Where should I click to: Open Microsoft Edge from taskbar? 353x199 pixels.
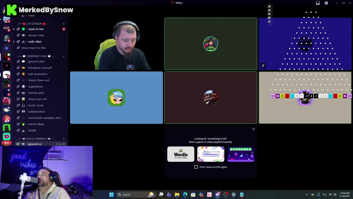click(x=185, y=195)
